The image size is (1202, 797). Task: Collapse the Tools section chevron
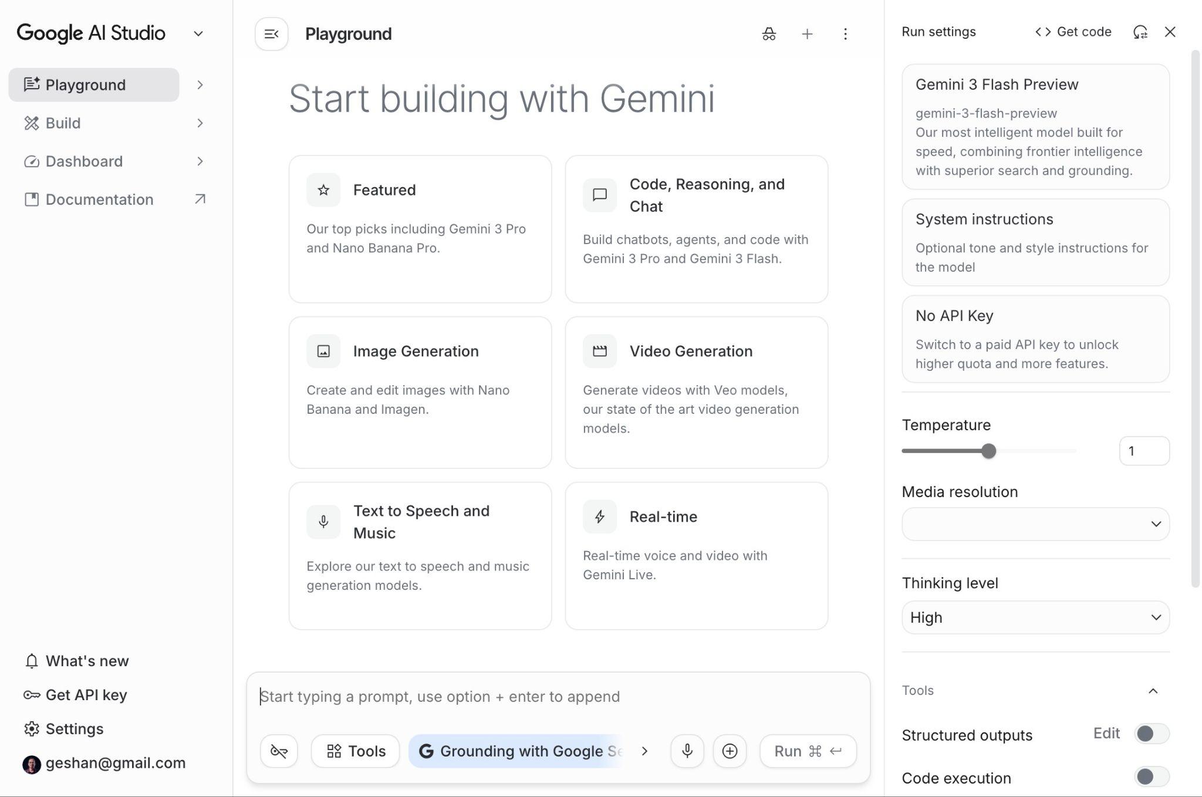pos(1153,691)
